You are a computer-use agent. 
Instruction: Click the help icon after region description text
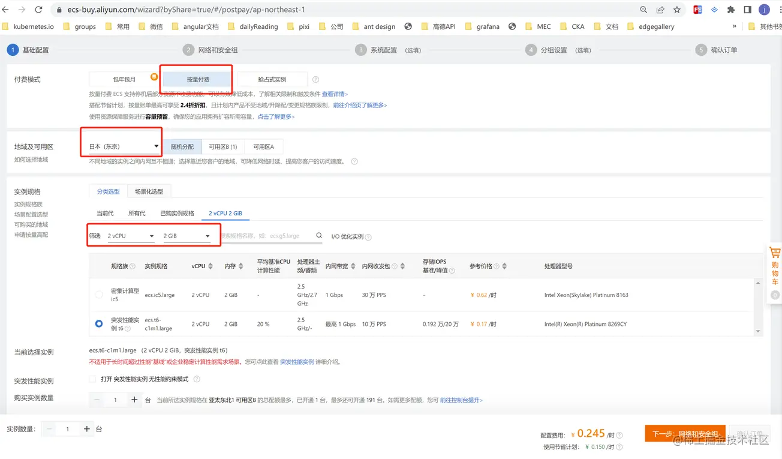(x=354, y=161)
